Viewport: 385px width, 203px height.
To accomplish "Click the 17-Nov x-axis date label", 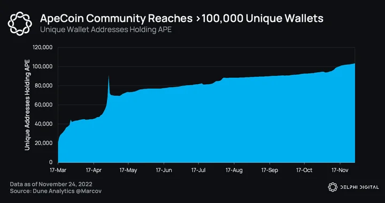I will pyautogui.click(x=340, y=170).
